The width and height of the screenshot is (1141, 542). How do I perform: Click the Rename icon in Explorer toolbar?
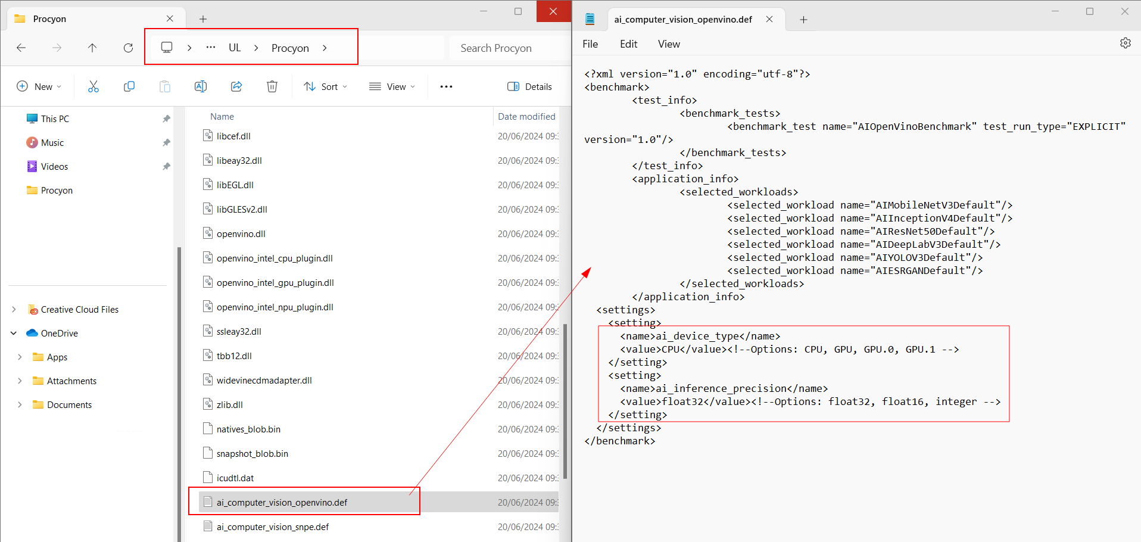pyautogui.click(x=201, y=86)
